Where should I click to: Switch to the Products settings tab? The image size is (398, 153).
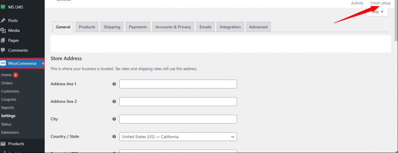coord(87,27)
